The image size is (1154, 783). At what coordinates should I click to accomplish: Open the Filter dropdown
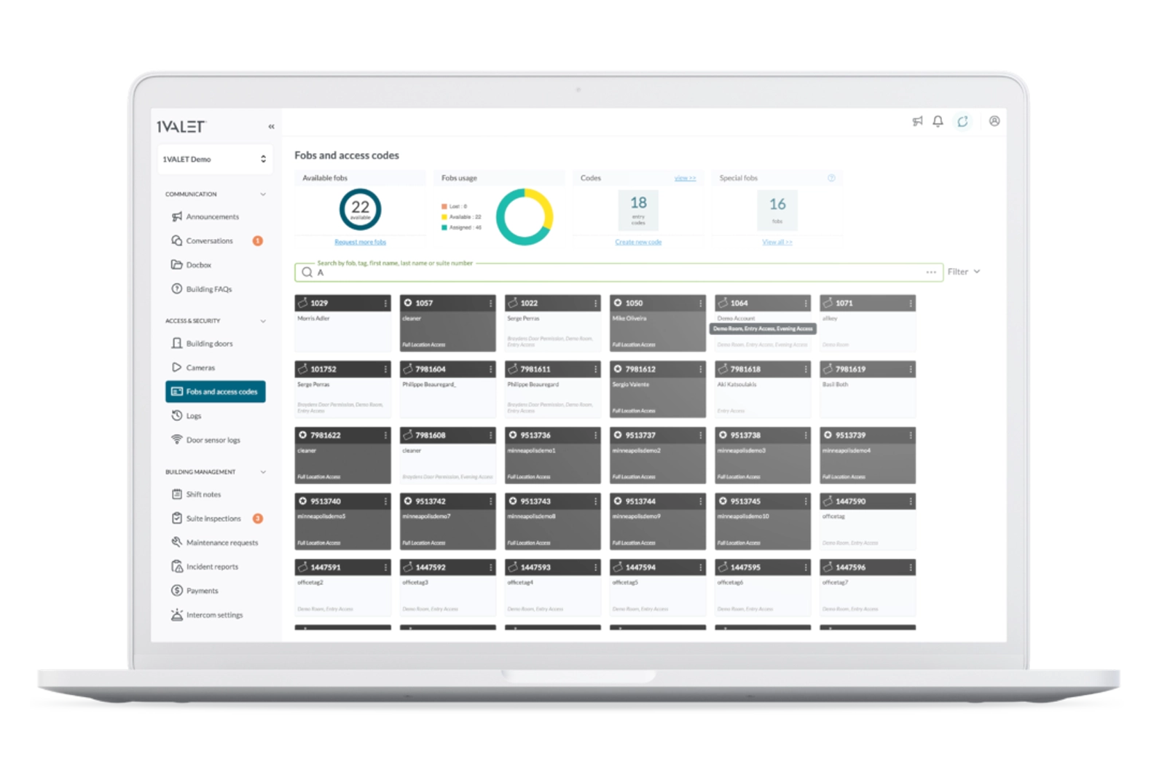click(x=964, y=272)
